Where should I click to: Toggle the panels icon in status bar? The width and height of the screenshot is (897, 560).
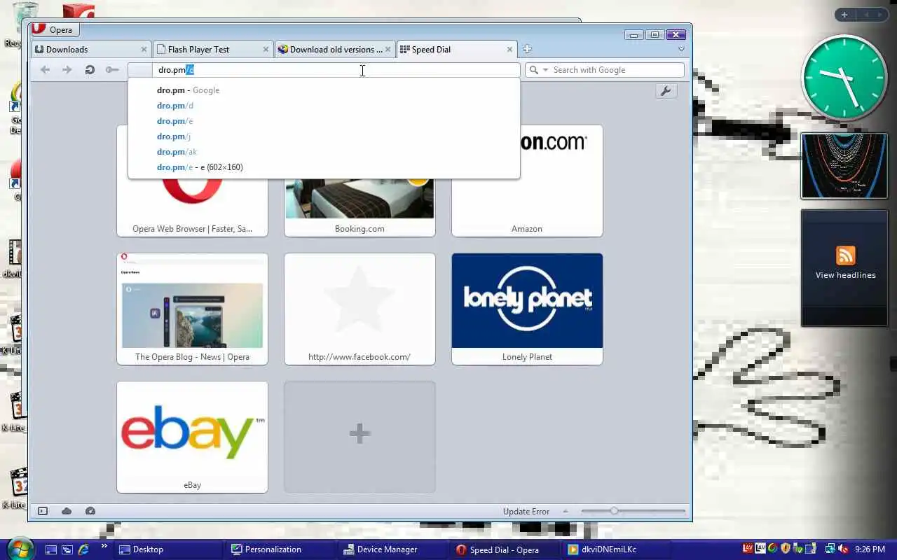click(43, 511)
